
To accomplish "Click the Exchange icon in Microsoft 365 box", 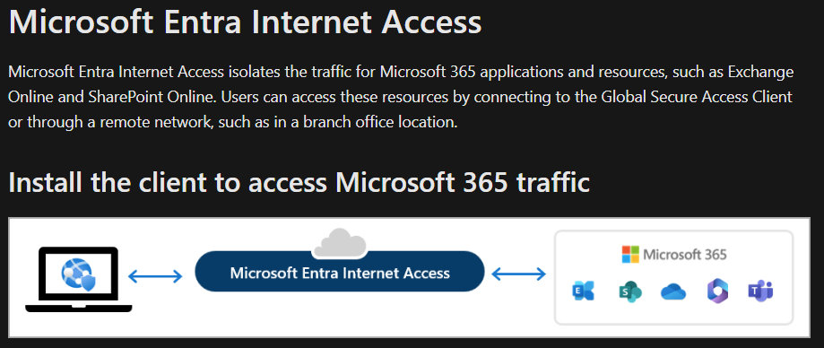I will 583,291.
